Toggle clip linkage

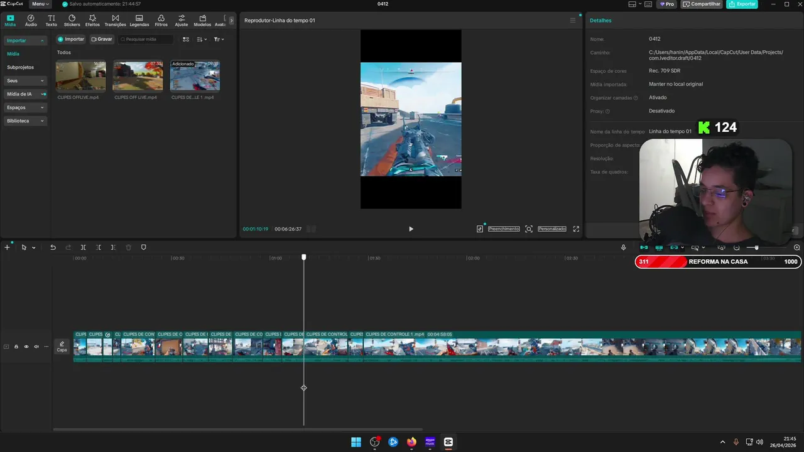point(674,247)
